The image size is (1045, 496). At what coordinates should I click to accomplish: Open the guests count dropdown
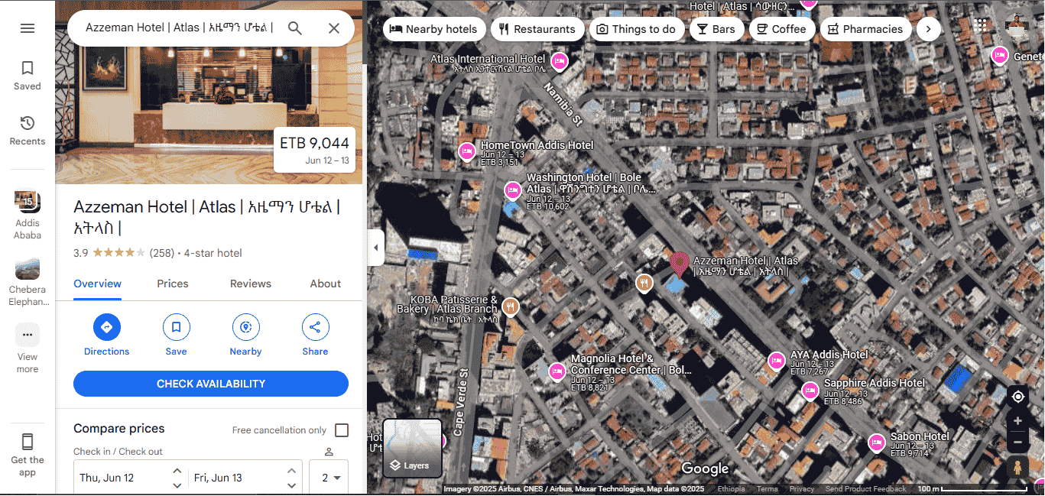coord(329,478)
